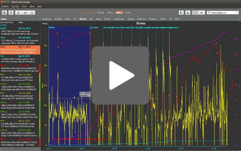Click the Warm interval marker label
Screen dimensions: 241x151
point(52,28)
